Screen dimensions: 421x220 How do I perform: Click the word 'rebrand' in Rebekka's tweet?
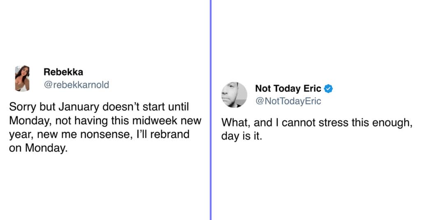point(170,134)
